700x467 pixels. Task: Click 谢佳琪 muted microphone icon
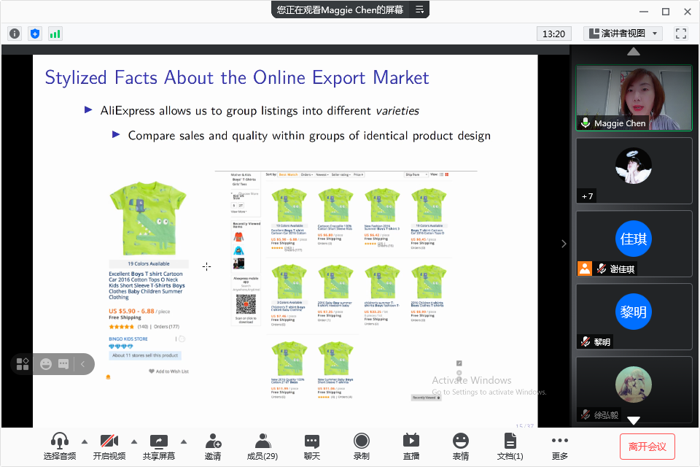point(602,269)
